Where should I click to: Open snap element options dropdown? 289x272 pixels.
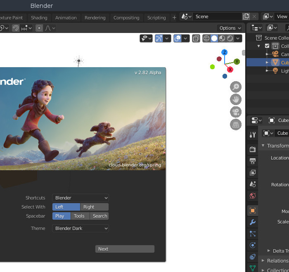(26, 28)
